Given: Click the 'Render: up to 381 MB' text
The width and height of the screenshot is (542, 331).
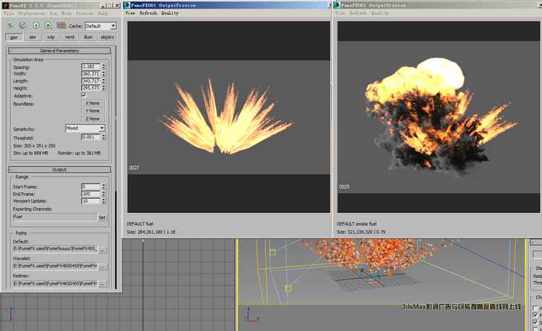Looking at the screenshot, I should 79,153.
